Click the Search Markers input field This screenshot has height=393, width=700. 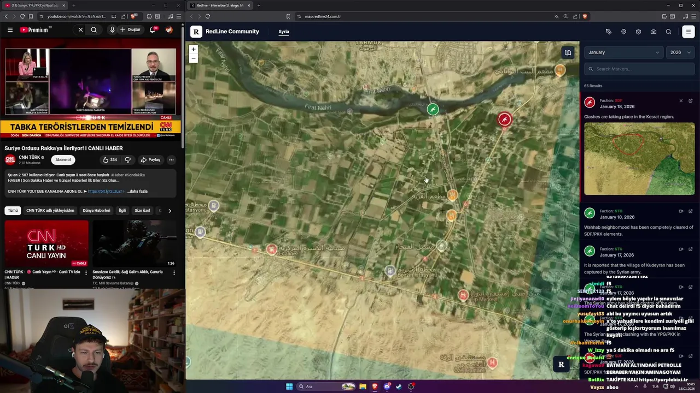click(639, 69)
